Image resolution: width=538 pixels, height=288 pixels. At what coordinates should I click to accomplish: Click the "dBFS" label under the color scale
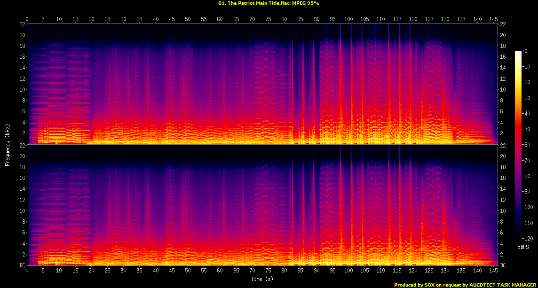(x=523, y=247)
